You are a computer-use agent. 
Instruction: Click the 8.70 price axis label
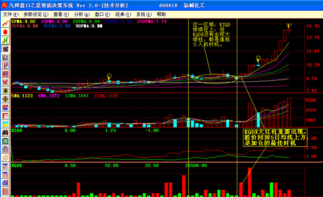click(x=312, y=79)
